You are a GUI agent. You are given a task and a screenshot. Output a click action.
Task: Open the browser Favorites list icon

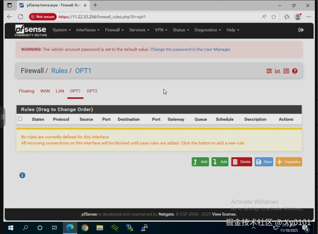287,17
